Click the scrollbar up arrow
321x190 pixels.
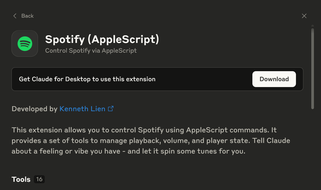tap(312, 26)
